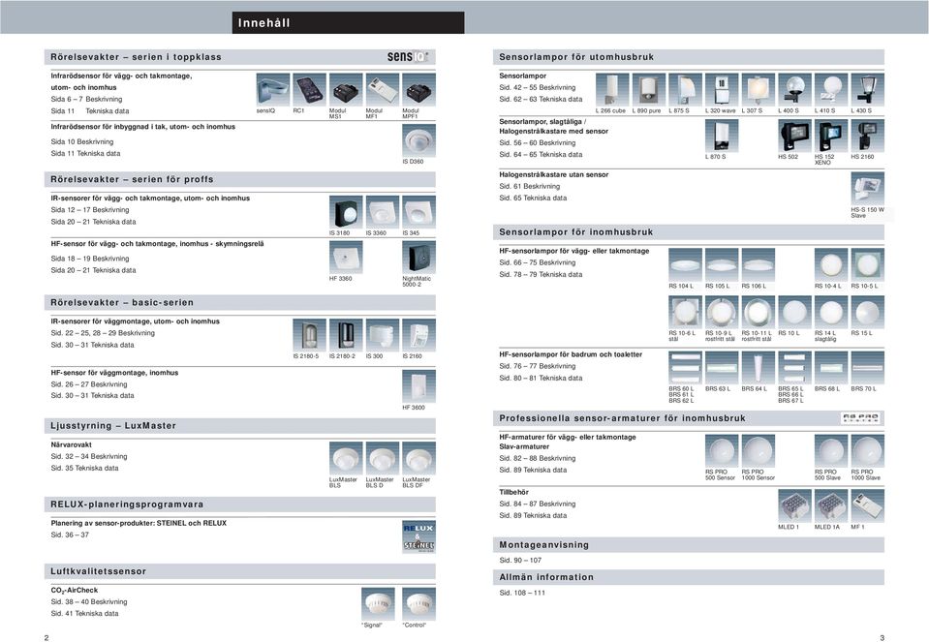
Task: Open the HS-S 150 W Slave thumbnail
Action: tap(867, 188)
